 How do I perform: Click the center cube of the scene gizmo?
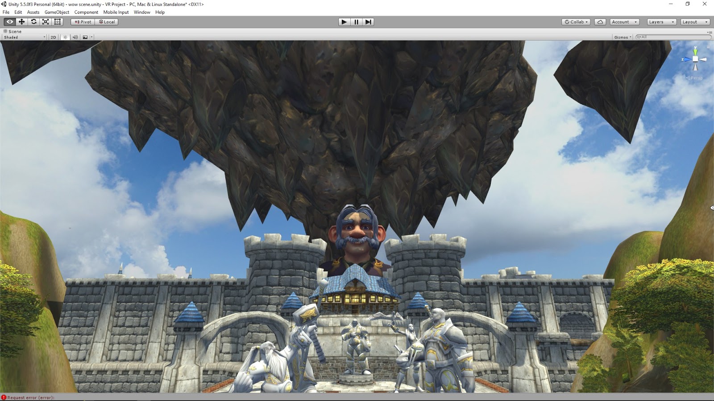695,59
